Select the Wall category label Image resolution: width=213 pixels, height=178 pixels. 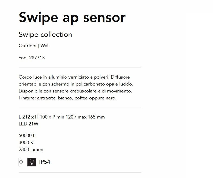point(45,46)
